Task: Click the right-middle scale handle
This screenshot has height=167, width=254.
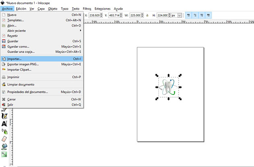Action: click(x=180, y=87)
